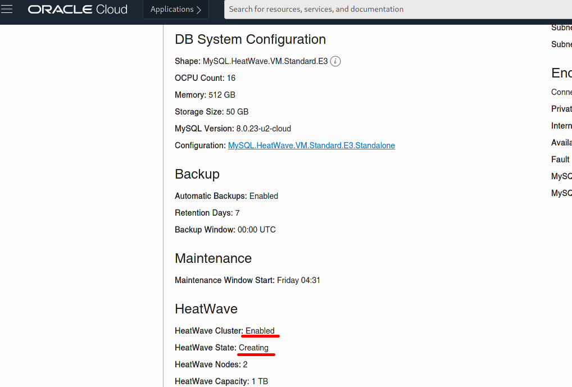Click the HeatWave Nodes count
Screen dimensions: 572x387
click(x=245, y=365)
